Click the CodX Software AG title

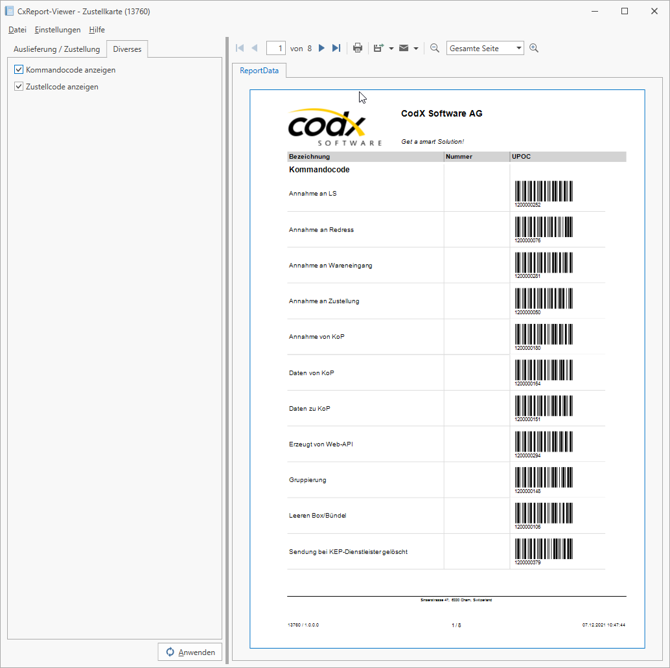tap(441, 113)
